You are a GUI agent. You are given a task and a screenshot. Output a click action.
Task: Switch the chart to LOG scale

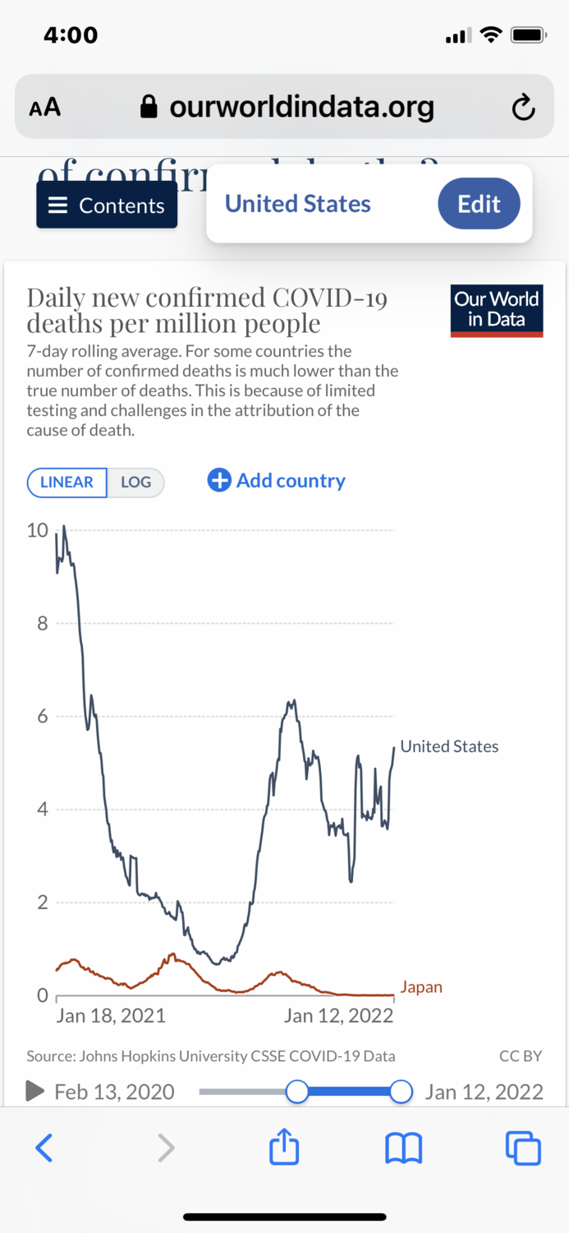click(136, 483)
